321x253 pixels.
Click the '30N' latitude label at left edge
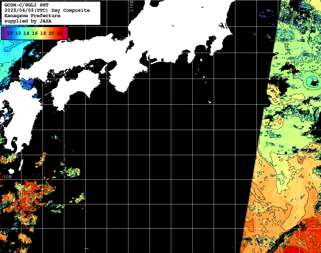(x=8, y=177)
